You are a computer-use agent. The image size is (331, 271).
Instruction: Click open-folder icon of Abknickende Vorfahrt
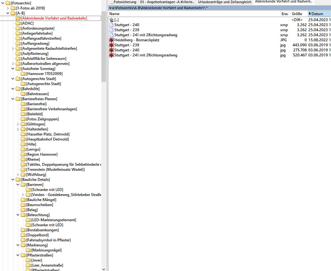tap(18, 18)
